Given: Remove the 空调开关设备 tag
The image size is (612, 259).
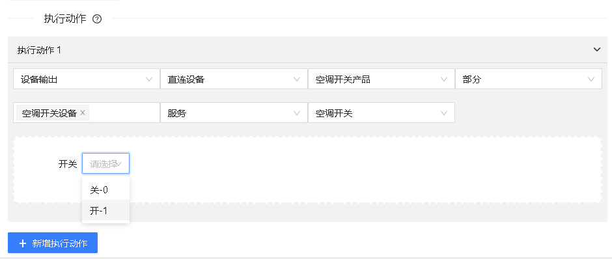Looking at the screenshot, I should click(x=82, y=113).
